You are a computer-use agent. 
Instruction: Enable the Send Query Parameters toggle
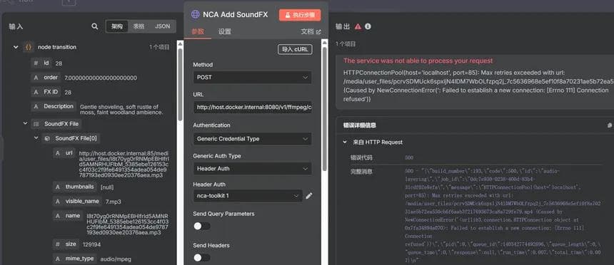(201, 227)
